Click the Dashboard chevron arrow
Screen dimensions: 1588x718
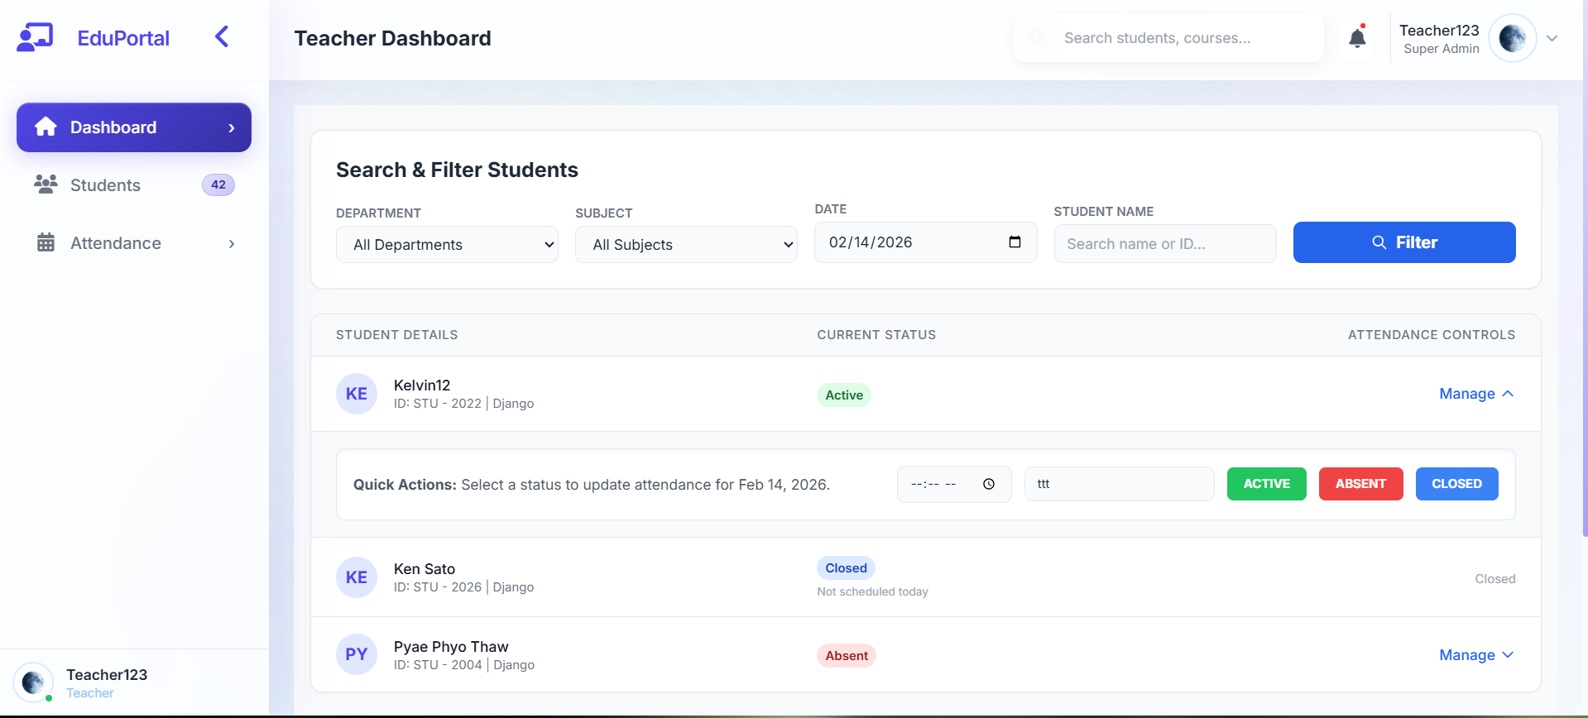click(232, 128)
